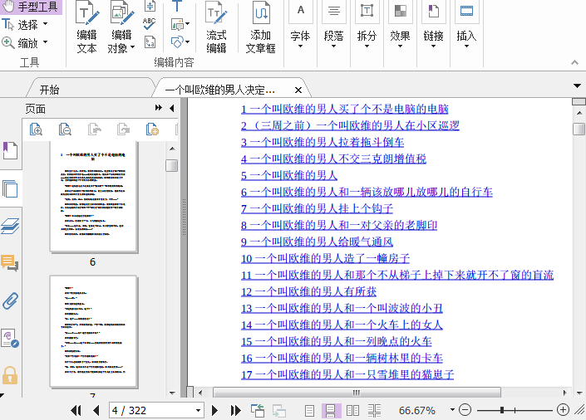Screen dimensions: 586x420
Task: Close the 一个叫欧维的男人决定 document tab
Action: (x=298, y=90)
